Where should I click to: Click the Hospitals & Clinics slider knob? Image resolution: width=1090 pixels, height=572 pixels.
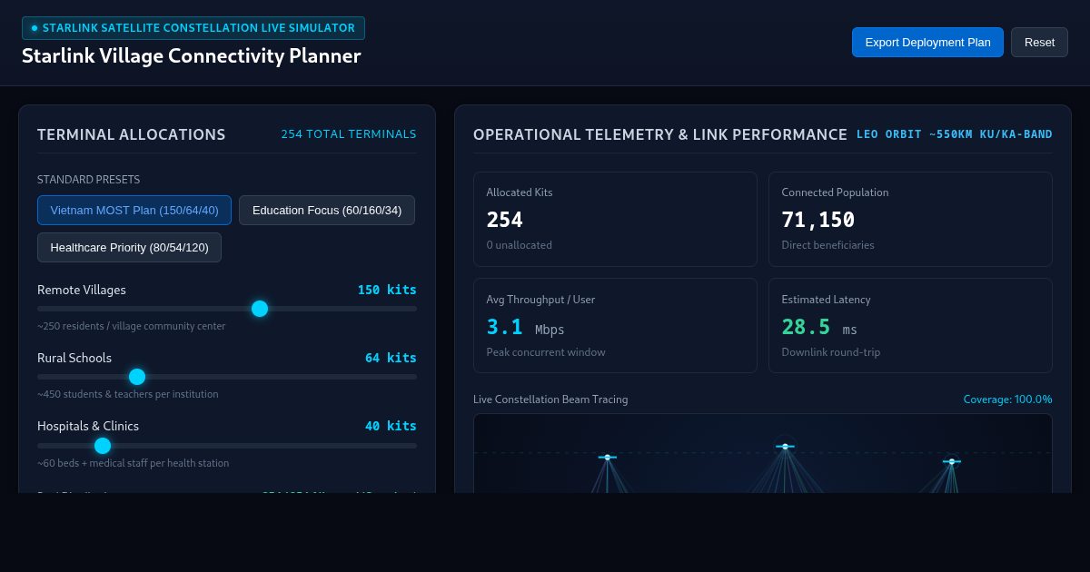click(x=103, y=446)
